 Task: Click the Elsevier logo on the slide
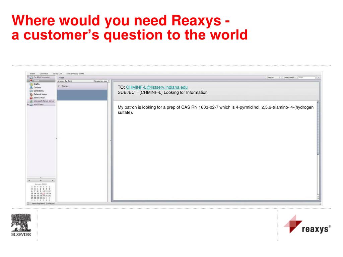coord(21,225)
